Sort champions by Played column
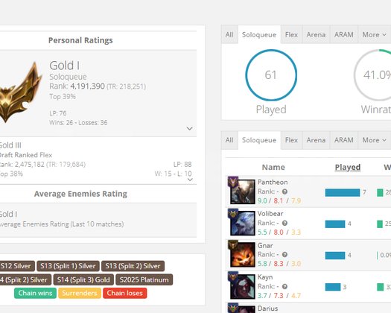Screen dimensions: 391x313 348,167
